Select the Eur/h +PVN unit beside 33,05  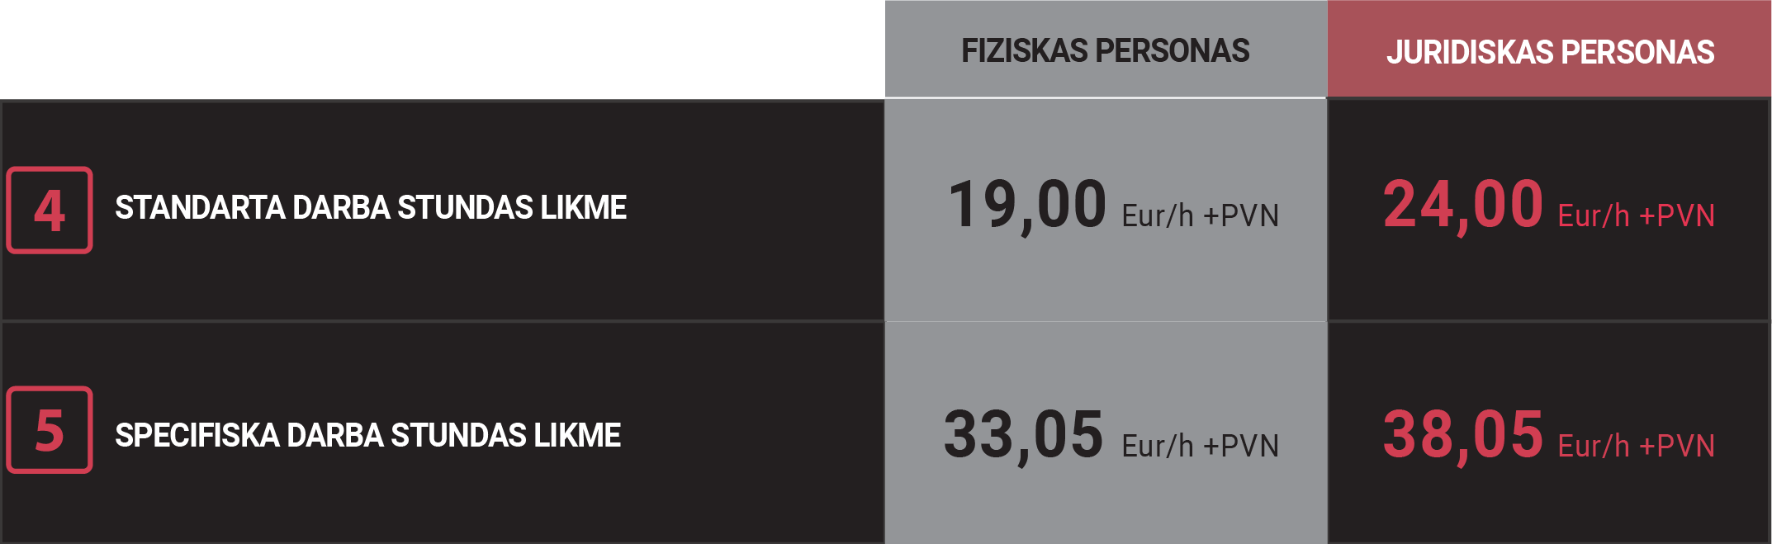(1200, 447)
